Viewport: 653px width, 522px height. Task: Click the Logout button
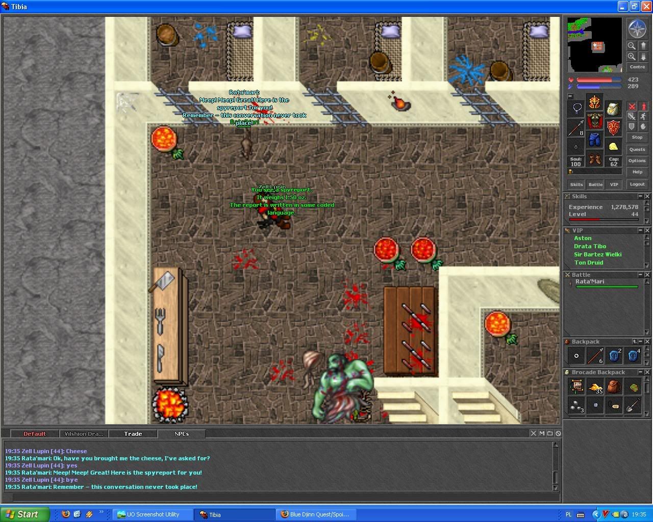click(637, 185)
